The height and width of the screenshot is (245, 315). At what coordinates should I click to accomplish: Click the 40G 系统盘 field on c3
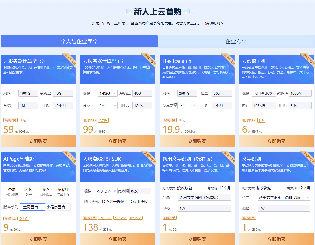pos(142,93)
